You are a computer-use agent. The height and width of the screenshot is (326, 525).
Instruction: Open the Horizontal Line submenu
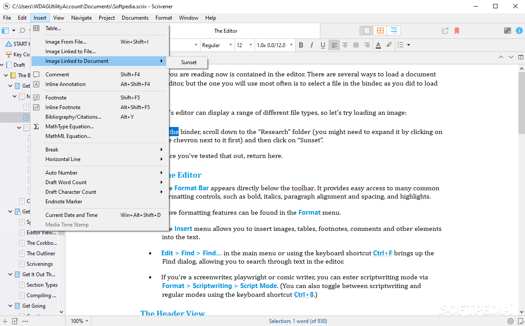pyautogui.click(x=100, y=159)
